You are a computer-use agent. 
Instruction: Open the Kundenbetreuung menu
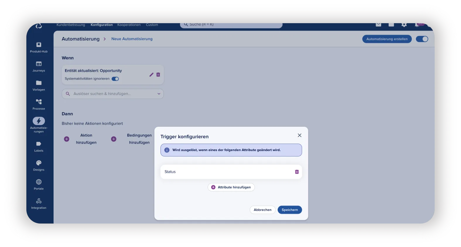[x=71, y=25]
